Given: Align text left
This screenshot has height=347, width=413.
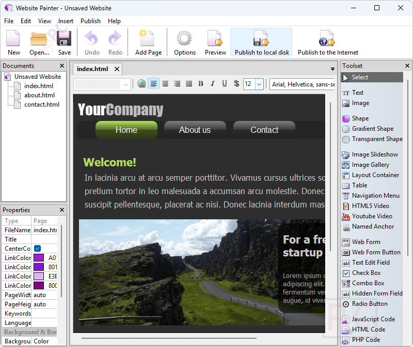Looking at the screenshot, I should click(x=153, y=84).
